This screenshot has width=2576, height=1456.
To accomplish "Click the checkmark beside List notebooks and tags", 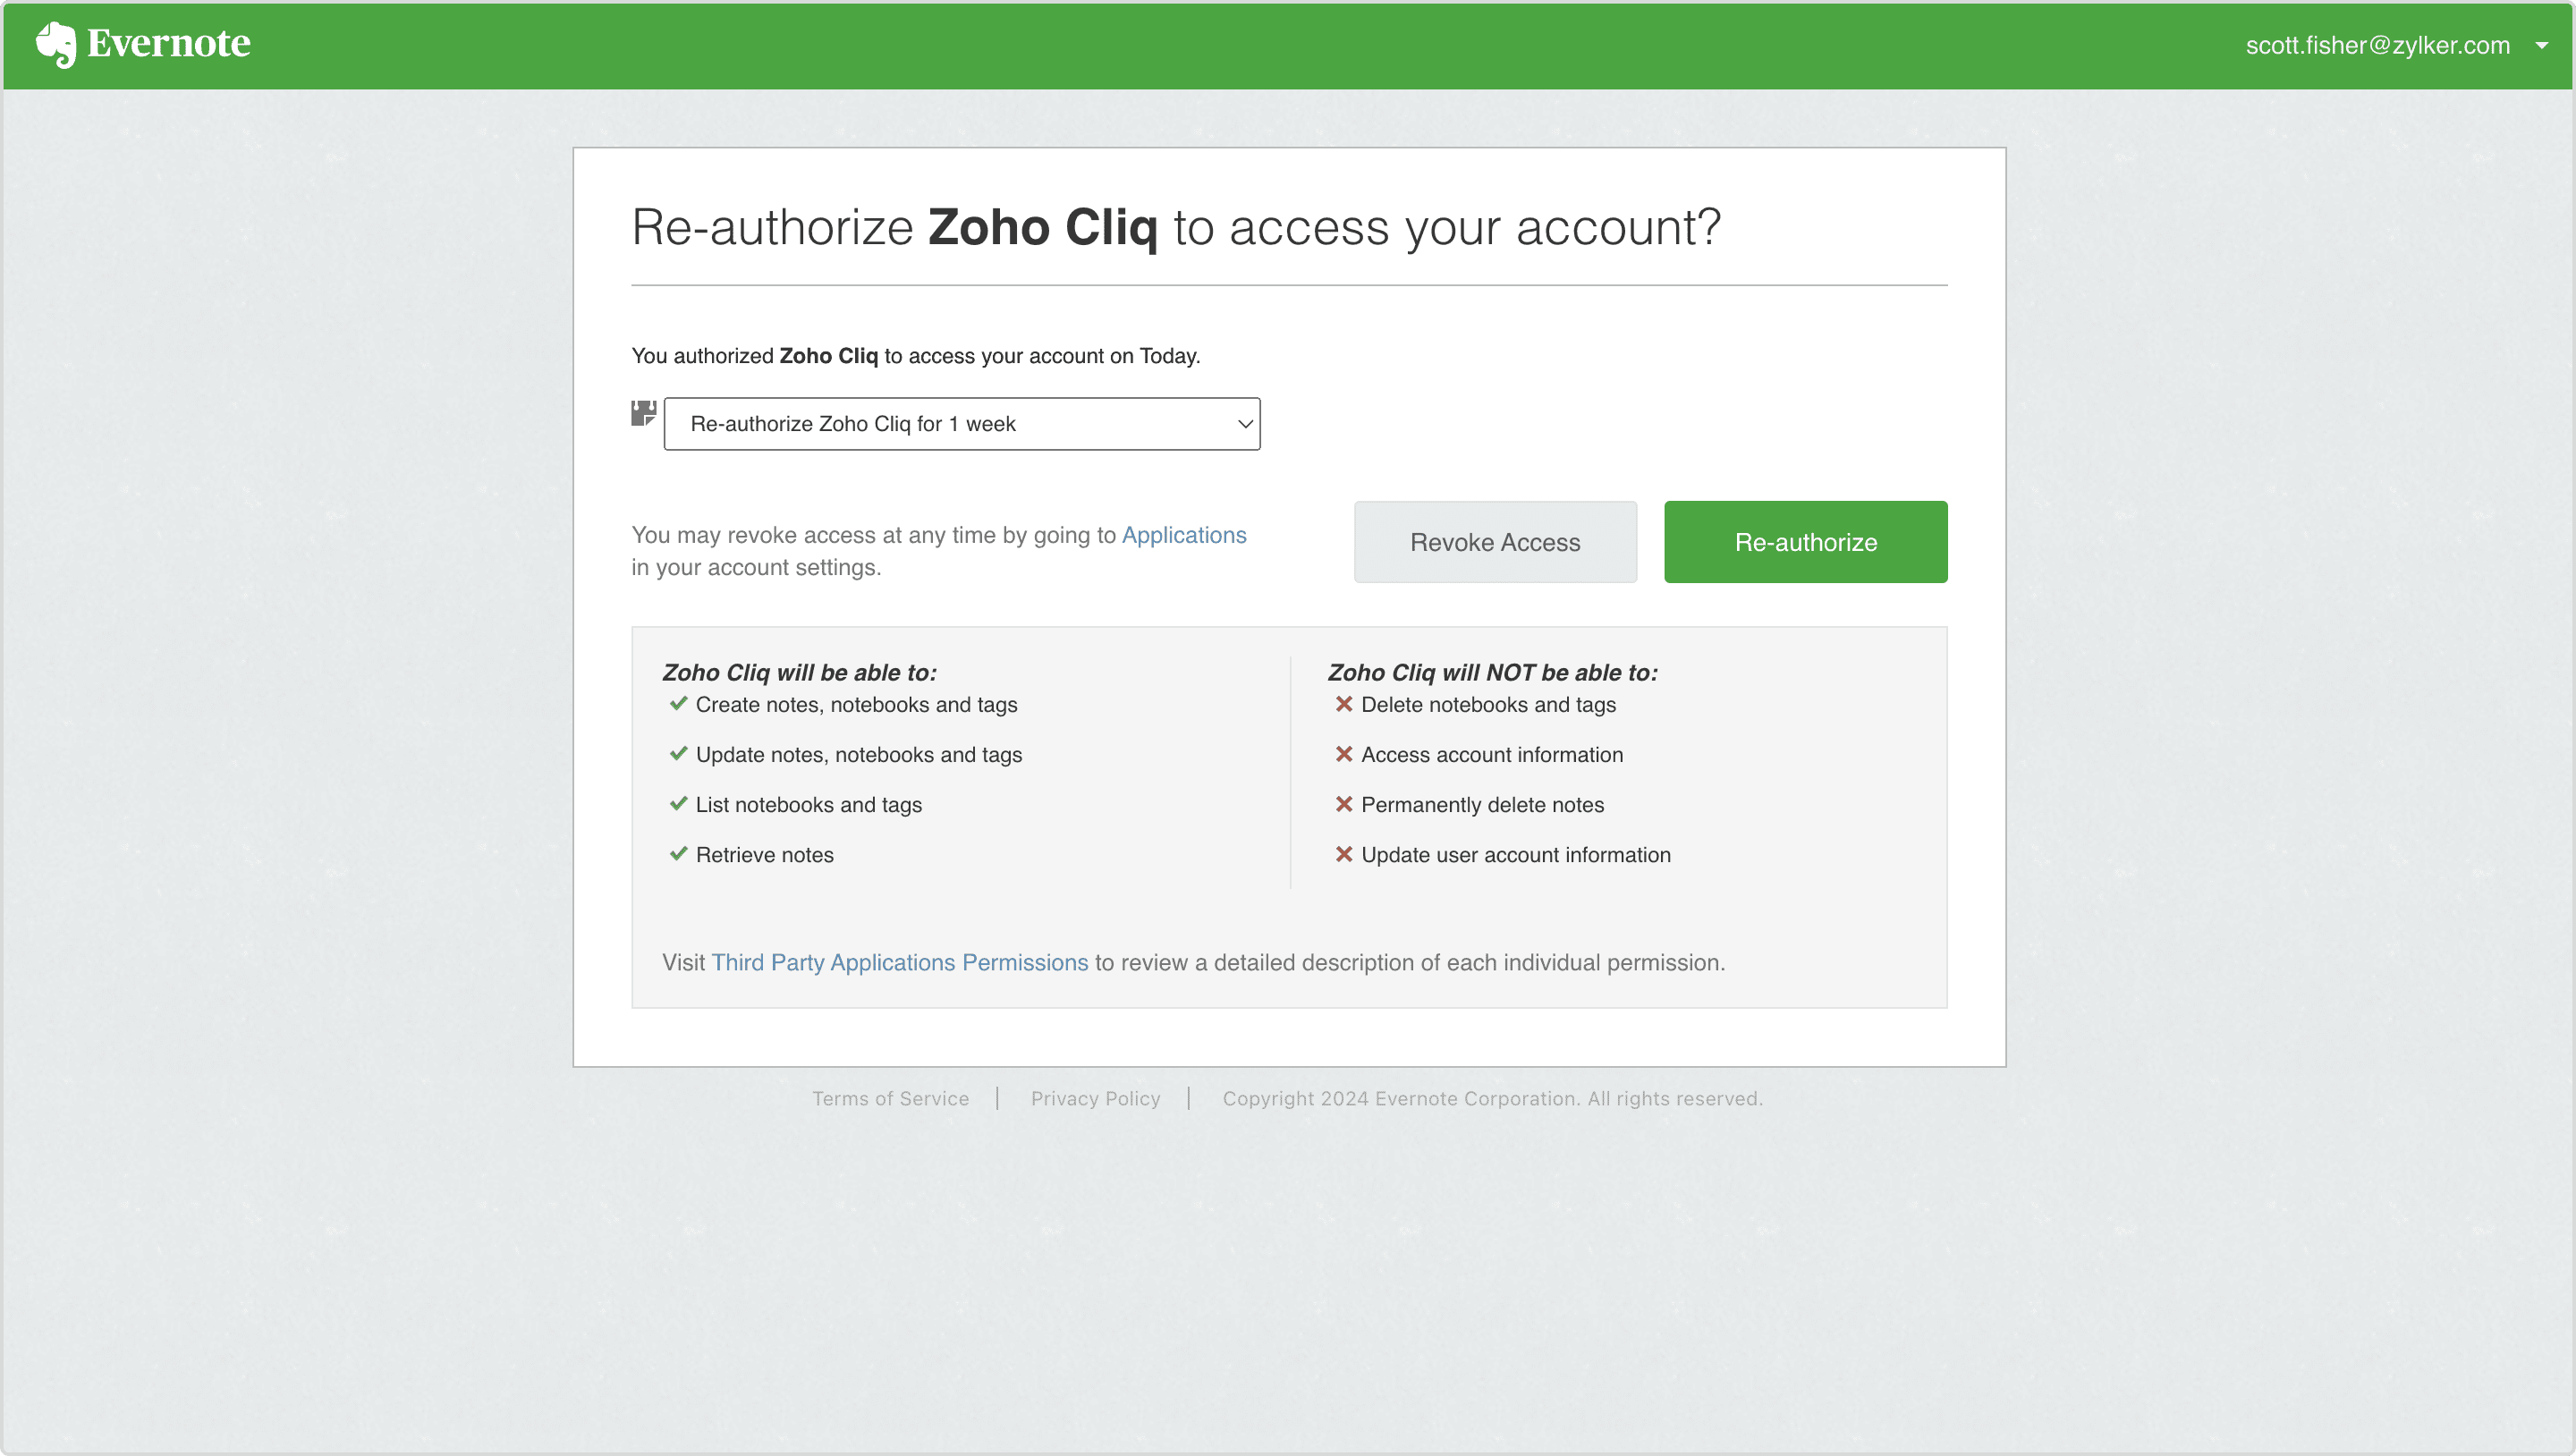I will pos(678,804).
